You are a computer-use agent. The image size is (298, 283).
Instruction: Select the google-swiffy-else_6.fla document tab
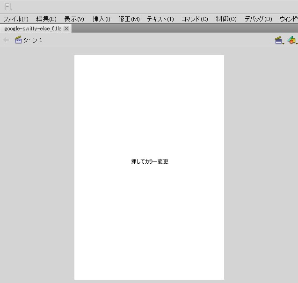click(x=33, y=29)
